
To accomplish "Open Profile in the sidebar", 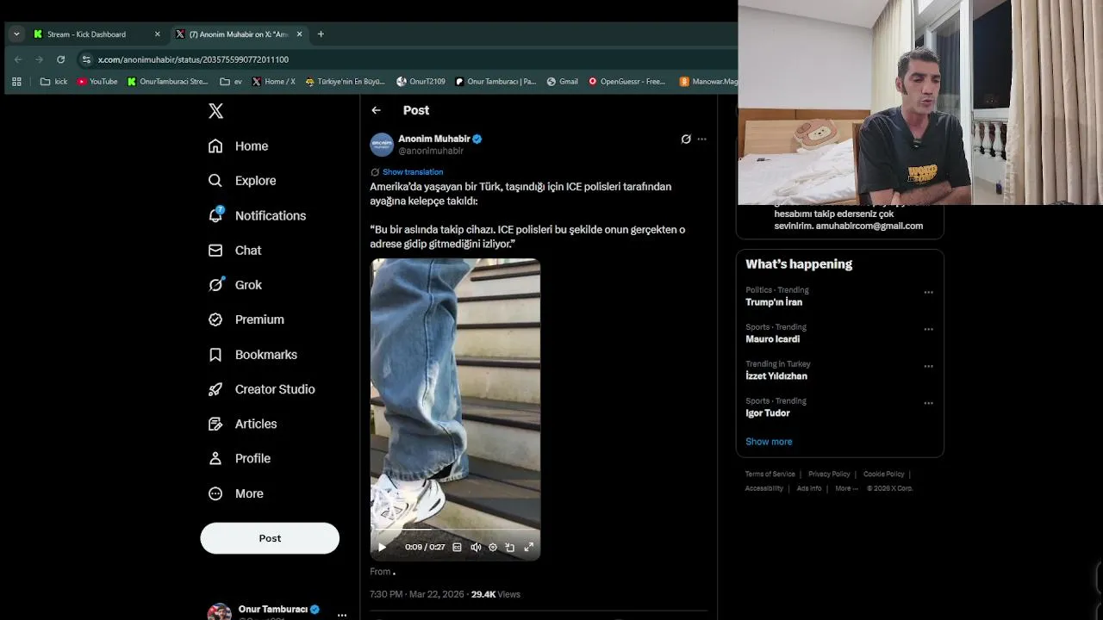I will click(239, 459).
